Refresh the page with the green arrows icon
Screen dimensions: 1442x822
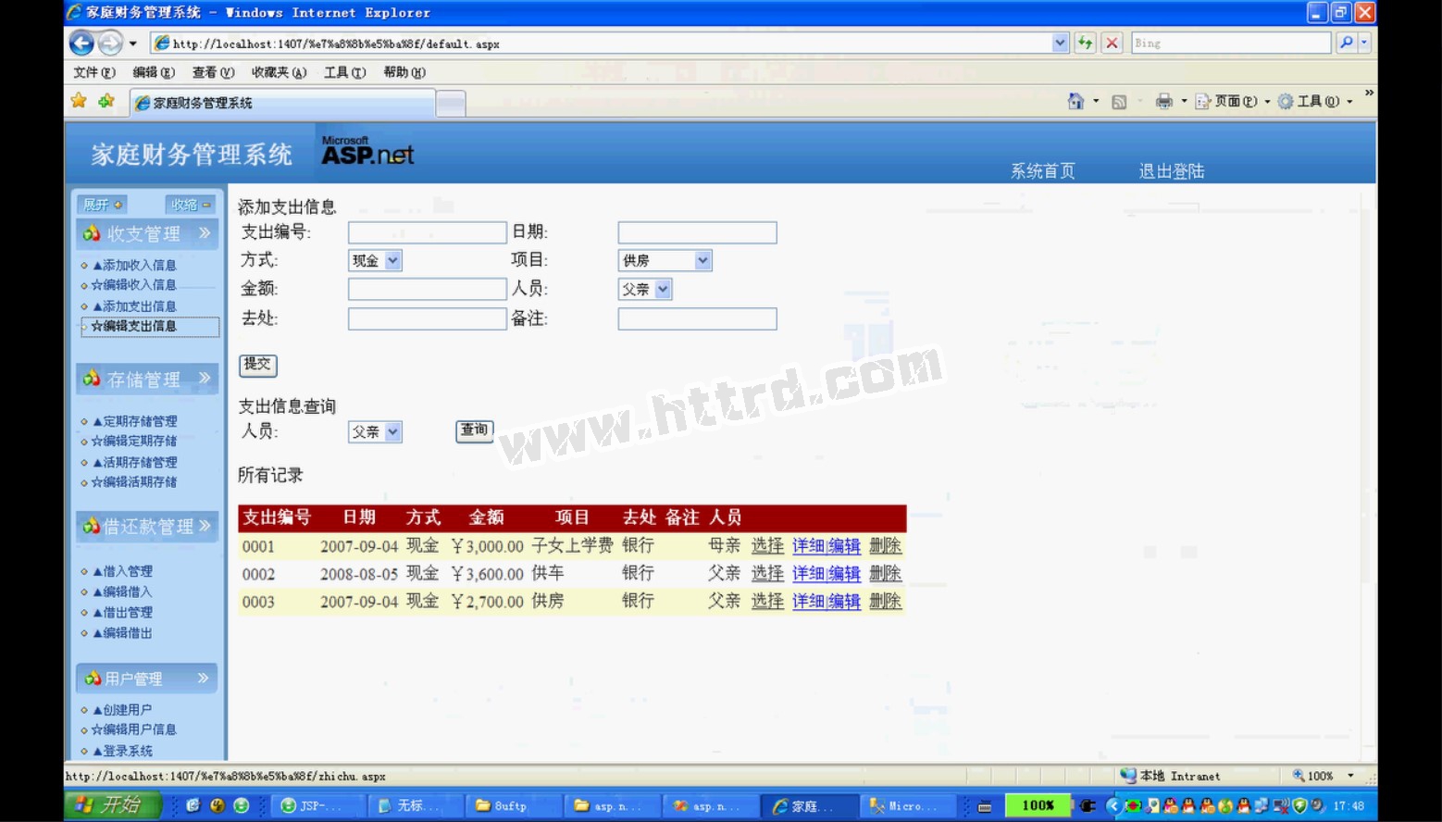1085,43
